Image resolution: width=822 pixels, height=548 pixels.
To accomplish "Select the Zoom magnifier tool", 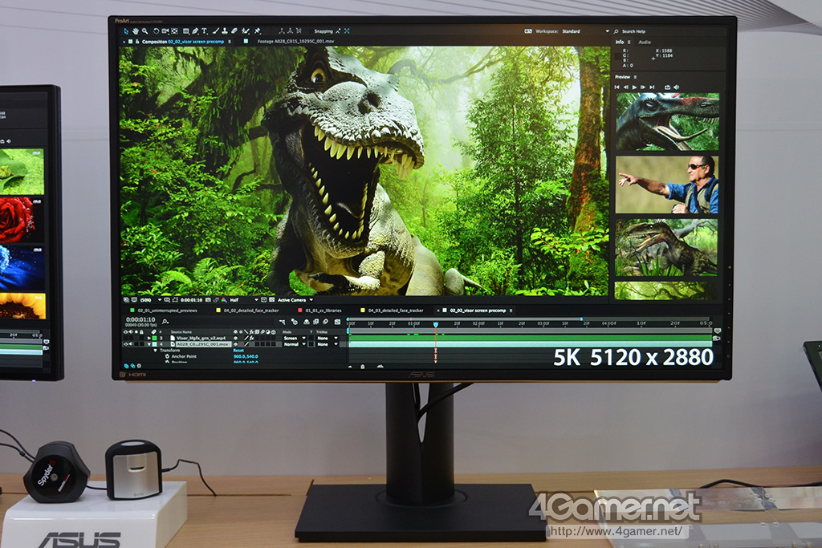I will 144,31.
